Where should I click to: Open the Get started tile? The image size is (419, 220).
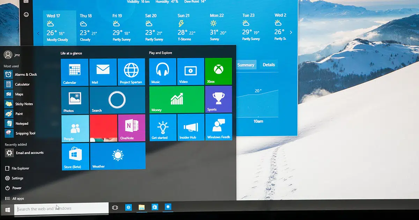pos(163,127)
